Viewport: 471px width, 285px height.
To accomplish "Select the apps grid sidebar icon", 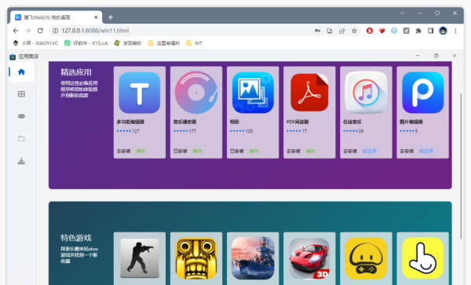I will 21,94.
